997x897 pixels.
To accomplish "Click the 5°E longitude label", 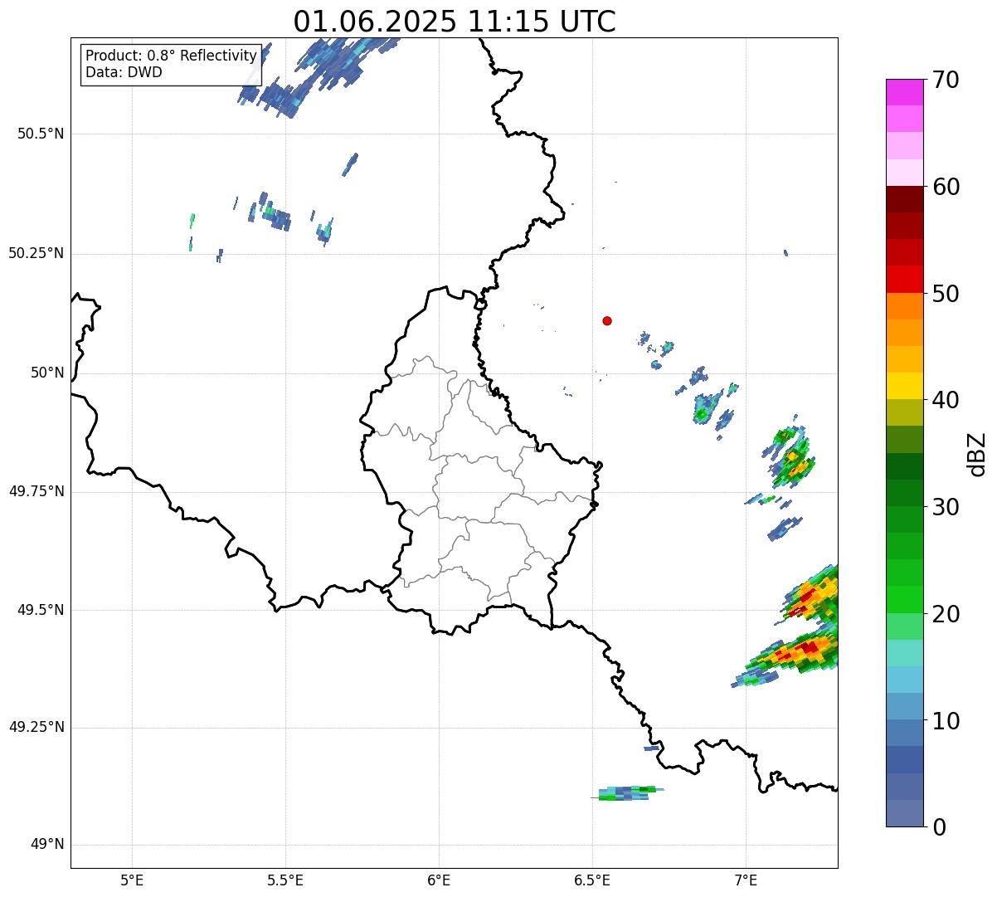I will [132, 880].
